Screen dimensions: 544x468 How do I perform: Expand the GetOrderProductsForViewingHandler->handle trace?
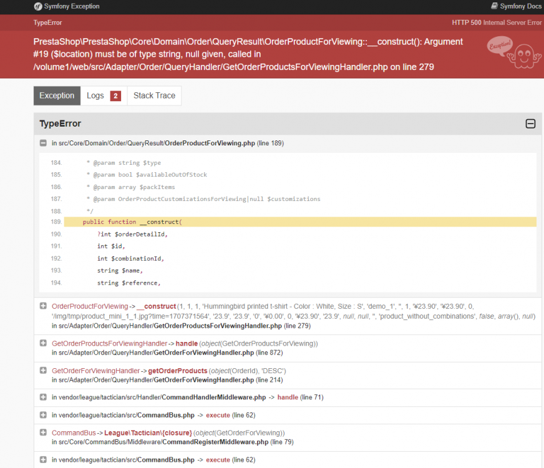43,343
